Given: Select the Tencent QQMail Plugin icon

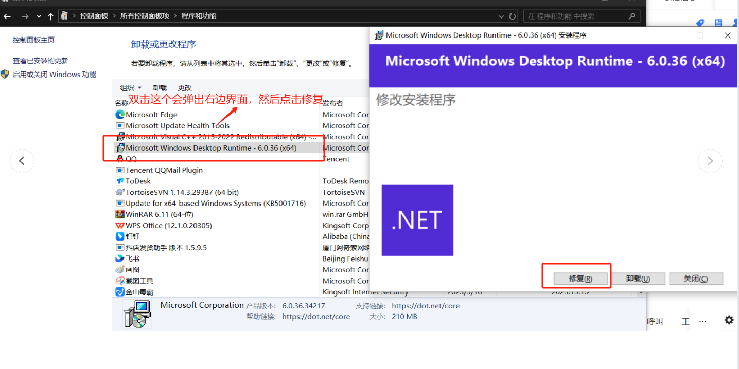Looking at the screenshot, I should pyautogui.click(x=120, y=170).
